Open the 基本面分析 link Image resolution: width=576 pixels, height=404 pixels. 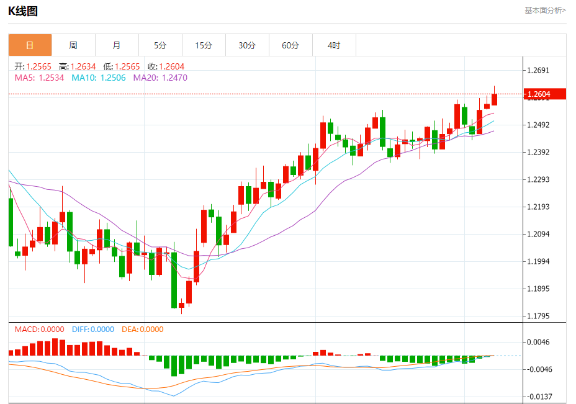(545, 11)
